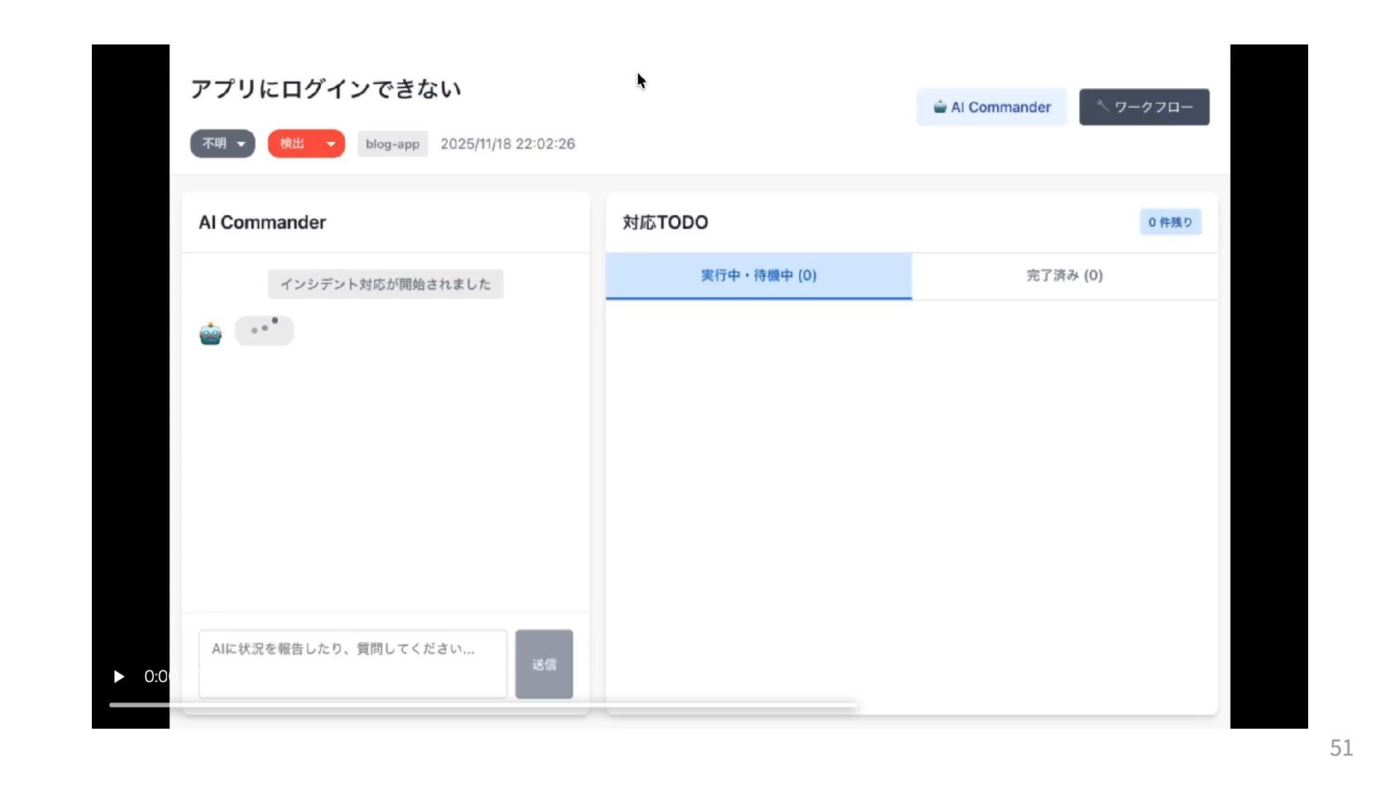Viewport: 1400px width, 787px height.
Task: Play the video with the play icon
Action: point(119,677)
